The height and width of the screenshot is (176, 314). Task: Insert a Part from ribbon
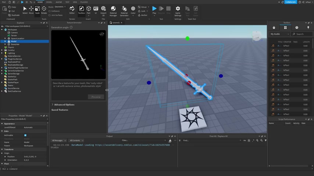tap(89, 10)
